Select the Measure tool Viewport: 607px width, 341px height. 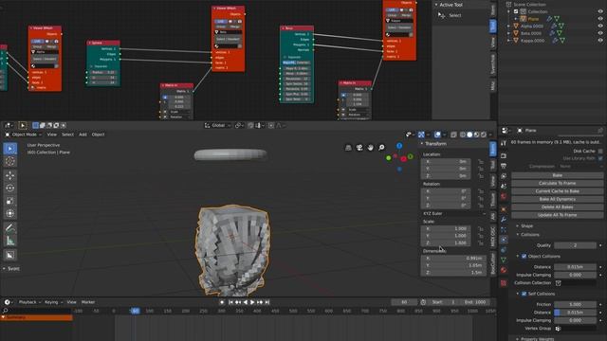click(10, 241)
